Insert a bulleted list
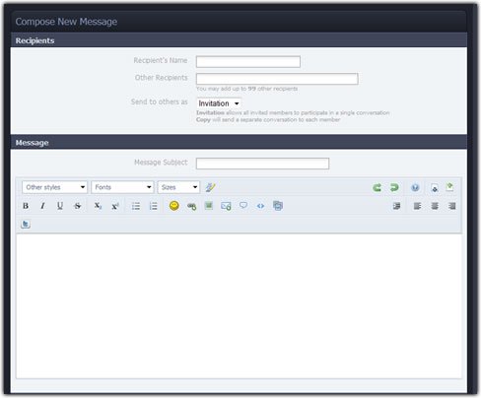This screenshot has height=398, width=481. click(x=136, y=206)
